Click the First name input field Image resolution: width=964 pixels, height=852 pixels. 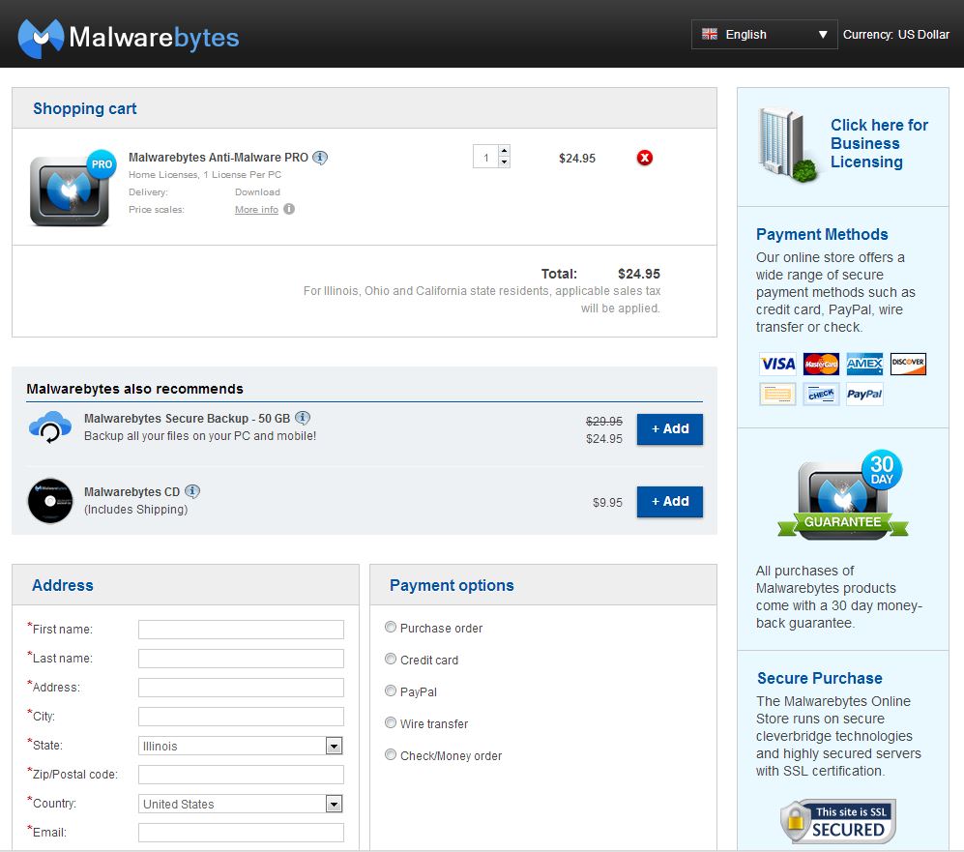pos(241,630)
